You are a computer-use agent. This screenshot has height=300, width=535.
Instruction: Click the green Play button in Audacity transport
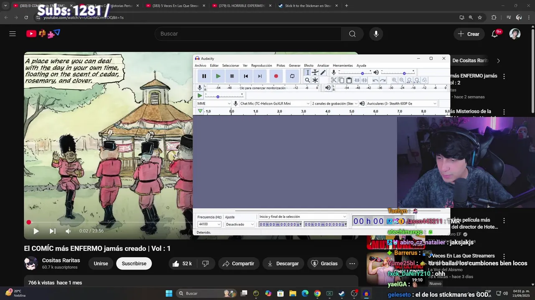218,76
